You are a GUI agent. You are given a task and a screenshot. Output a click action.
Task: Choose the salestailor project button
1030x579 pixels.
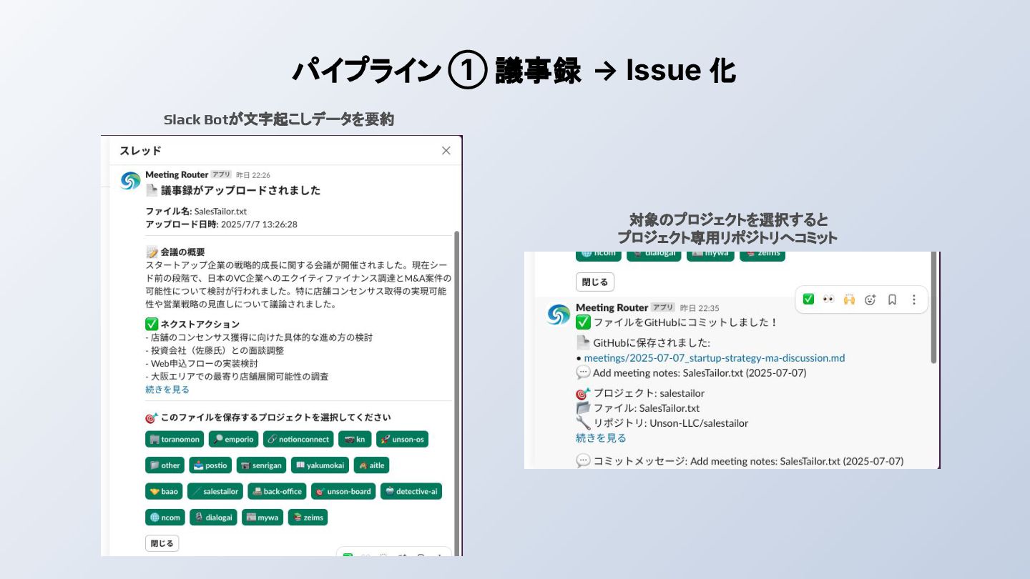tap(215, 491)
